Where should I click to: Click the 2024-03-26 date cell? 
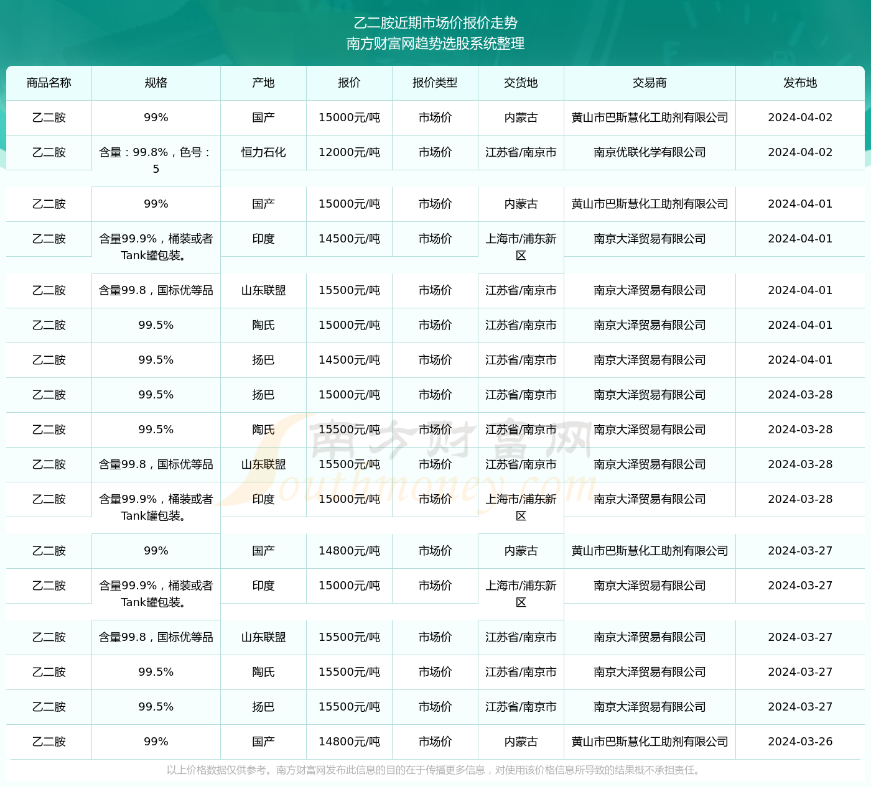(800, 742)
